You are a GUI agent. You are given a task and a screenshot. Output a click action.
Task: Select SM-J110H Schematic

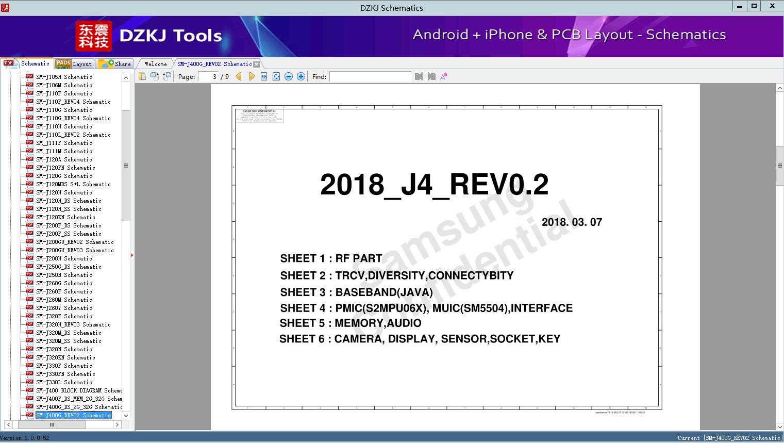(64, 126)
